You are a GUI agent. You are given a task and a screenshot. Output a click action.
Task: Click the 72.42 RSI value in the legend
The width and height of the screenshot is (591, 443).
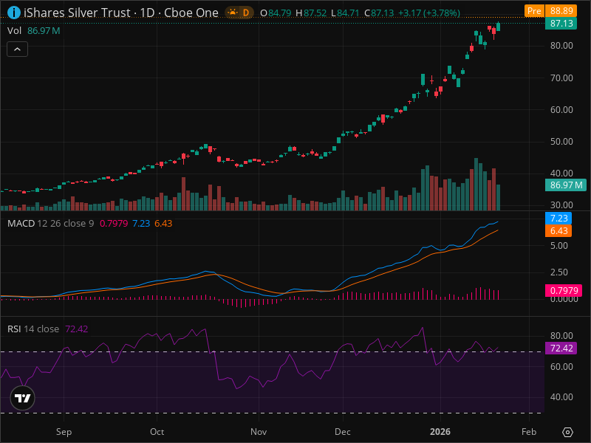[77, 329]
